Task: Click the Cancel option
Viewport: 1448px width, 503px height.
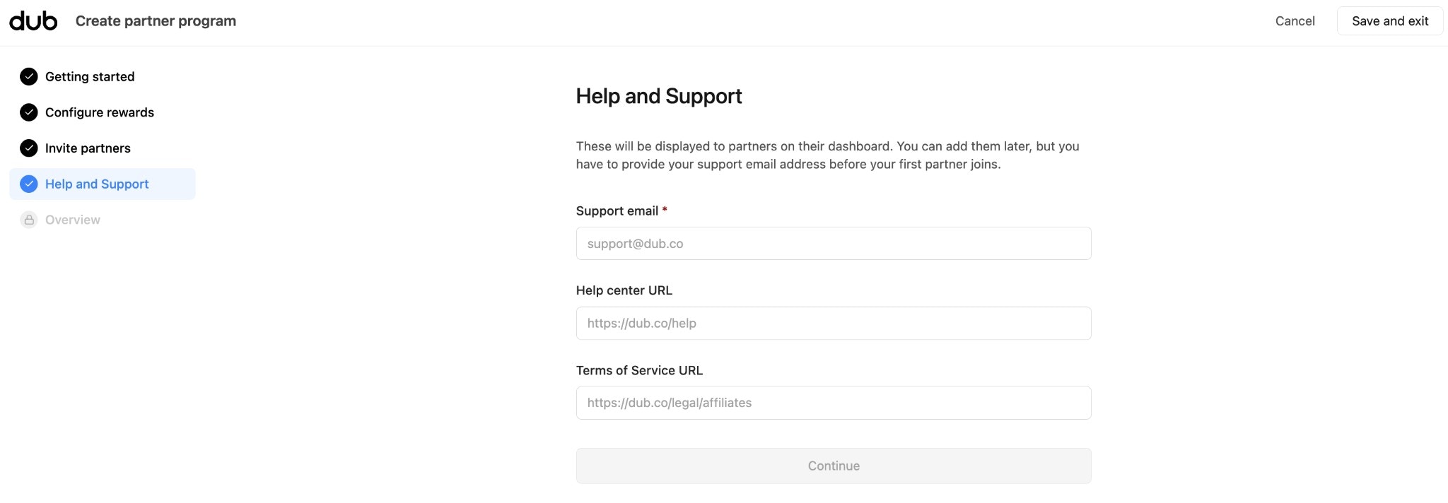Action: tap(1295, 20)
